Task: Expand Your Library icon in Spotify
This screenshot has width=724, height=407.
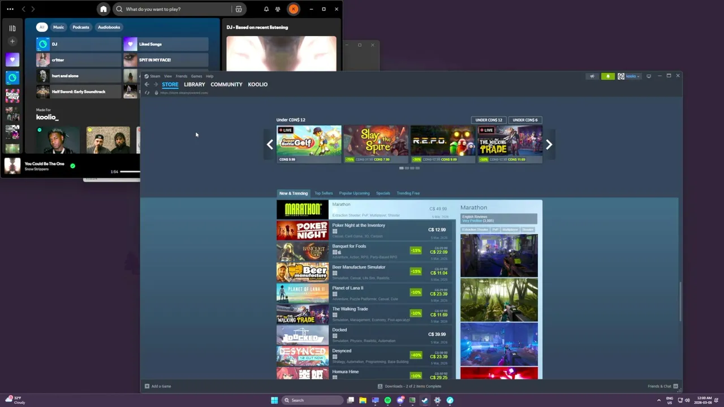Action: click(12, 28)
